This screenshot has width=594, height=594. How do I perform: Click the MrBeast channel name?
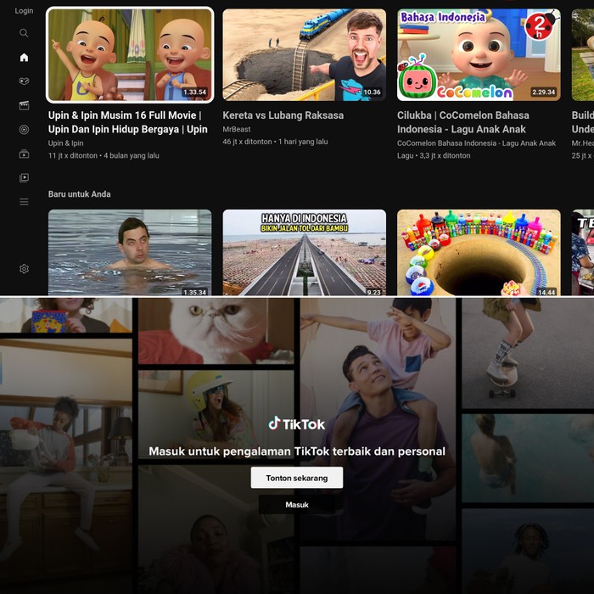(x=237, y=129)
